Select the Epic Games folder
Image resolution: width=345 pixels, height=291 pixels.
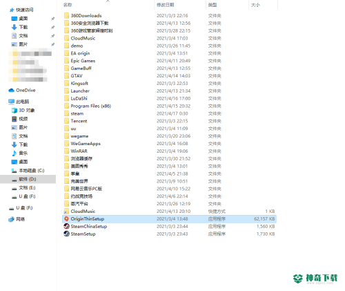coord(83,61)
